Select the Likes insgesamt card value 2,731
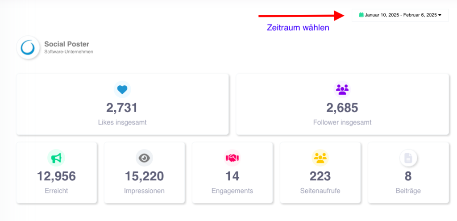Image resolution: width=457 pixels, height=221 pixels. (x=122, y=108)
